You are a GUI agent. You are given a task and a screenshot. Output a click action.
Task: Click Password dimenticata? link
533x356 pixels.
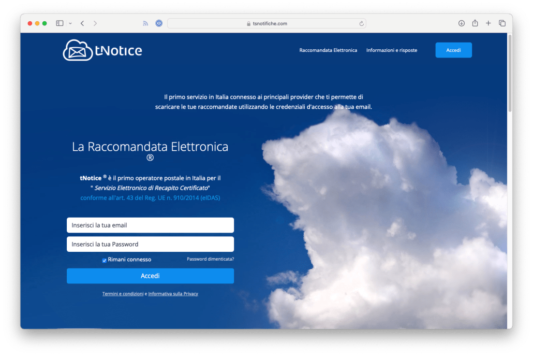click(211, 259)
